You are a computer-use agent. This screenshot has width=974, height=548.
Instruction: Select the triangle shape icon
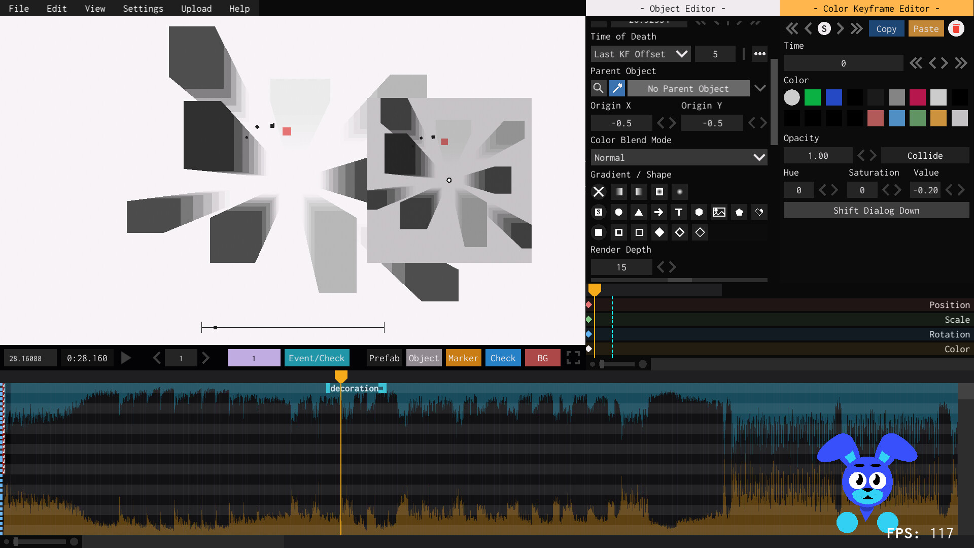pyautogui.click(x=639, y=212)
